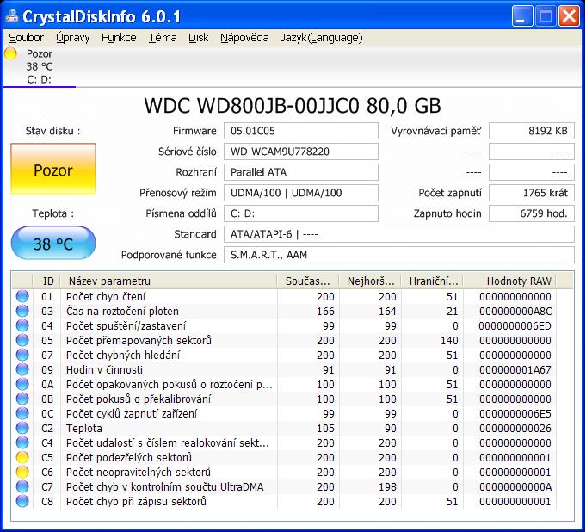Screen dimensions: 586x532
Task: Click the Počet zapnutí field 1765 krát
Action: click(x=532, y=193)
